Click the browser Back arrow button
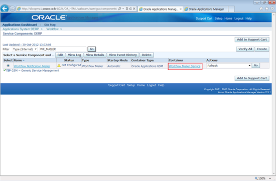The height and width of the screenshot is (181, 276). 5,9
